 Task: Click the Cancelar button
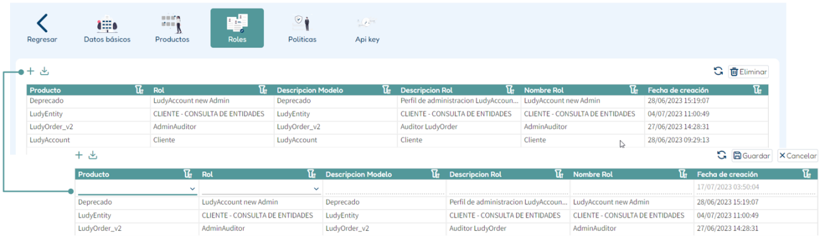pos(797,155)
